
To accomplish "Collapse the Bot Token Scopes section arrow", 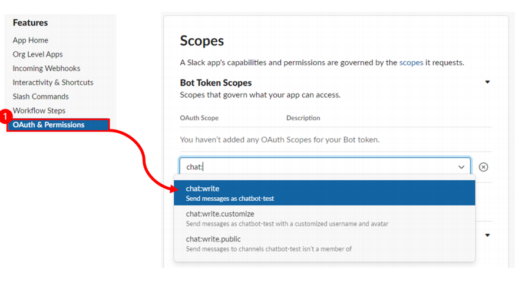I will (487, 82).
